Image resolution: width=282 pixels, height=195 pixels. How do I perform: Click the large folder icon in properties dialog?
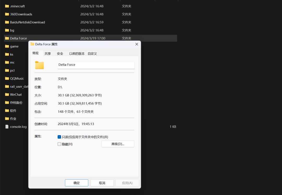[39, 65]
